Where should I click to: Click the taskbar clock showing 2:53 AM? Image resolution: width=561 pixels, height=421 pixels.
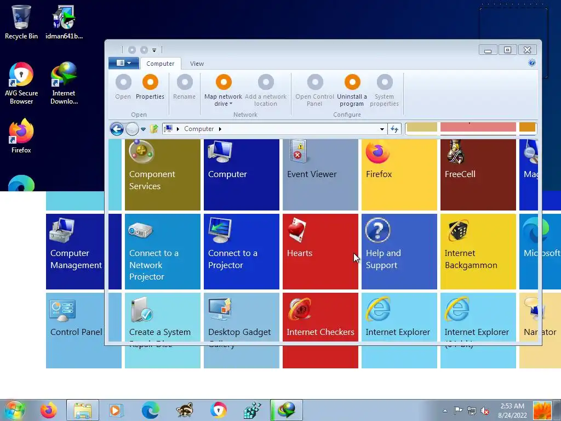pyautogui.click(x=512, y=411)
